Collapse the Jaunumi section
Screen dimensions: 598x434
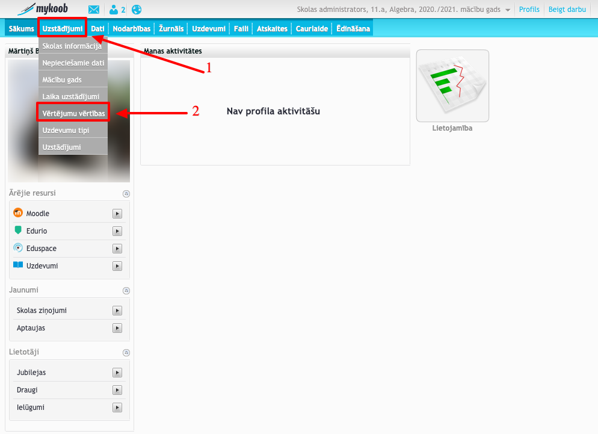pyautogui.click(x=126, y=291)
